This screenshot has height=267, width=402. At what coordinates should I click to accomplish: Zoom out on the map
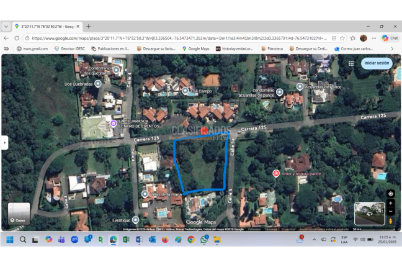tap(390, 212)
